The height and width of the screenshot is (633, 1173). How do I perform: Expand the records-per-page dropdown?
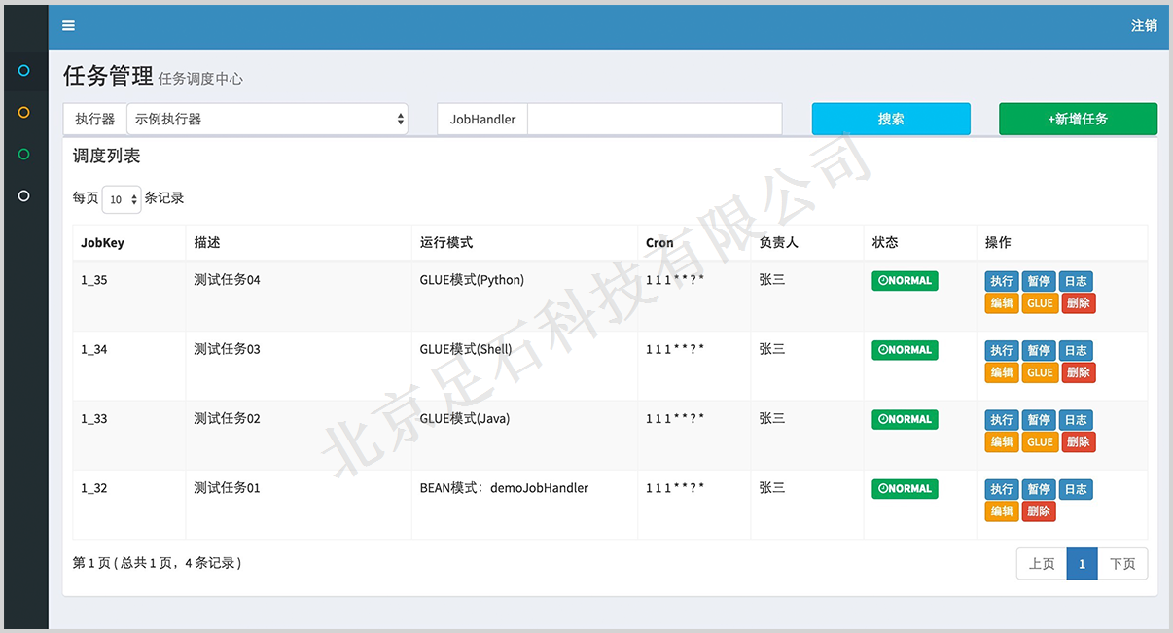[122, 199]
